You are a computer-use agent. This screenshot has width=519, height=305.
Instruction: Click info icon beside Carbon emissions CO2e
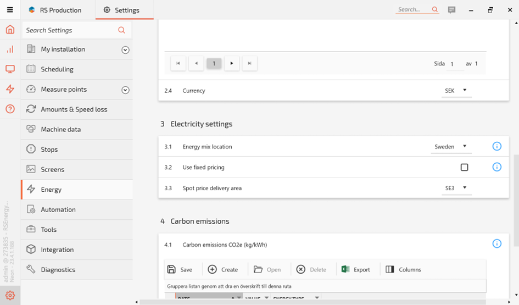[496, 243]
